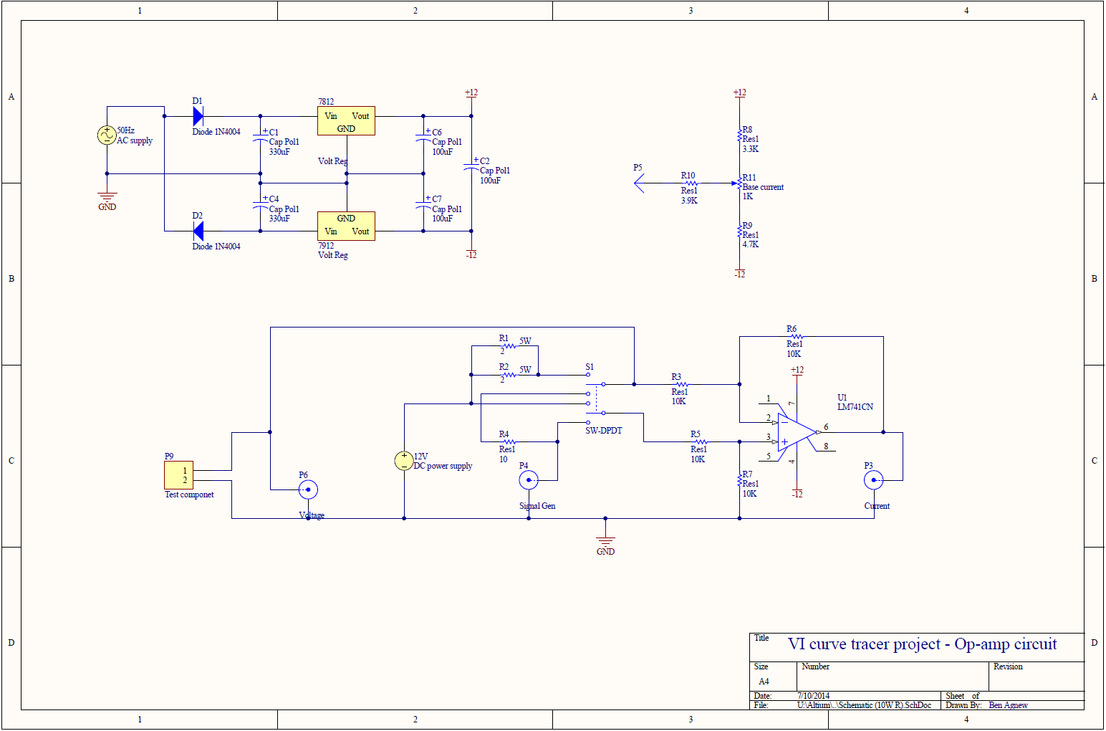Select the P6 Voltage BNC connector
The image size is (1106, 731).
(308, 489)
